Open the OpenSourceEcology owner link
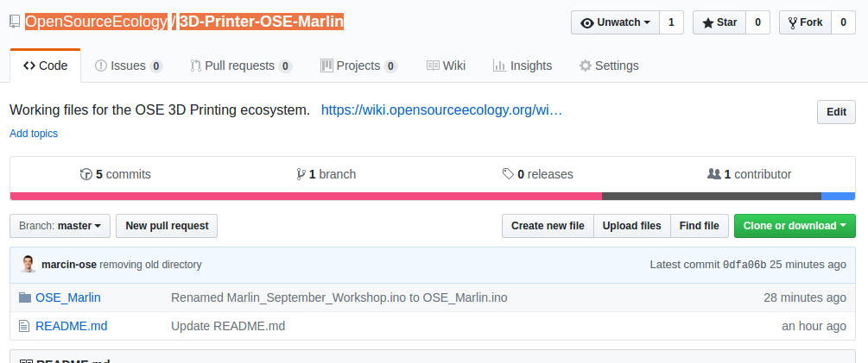This screenshot has width=868, height=363. click(x=97, y=22)
